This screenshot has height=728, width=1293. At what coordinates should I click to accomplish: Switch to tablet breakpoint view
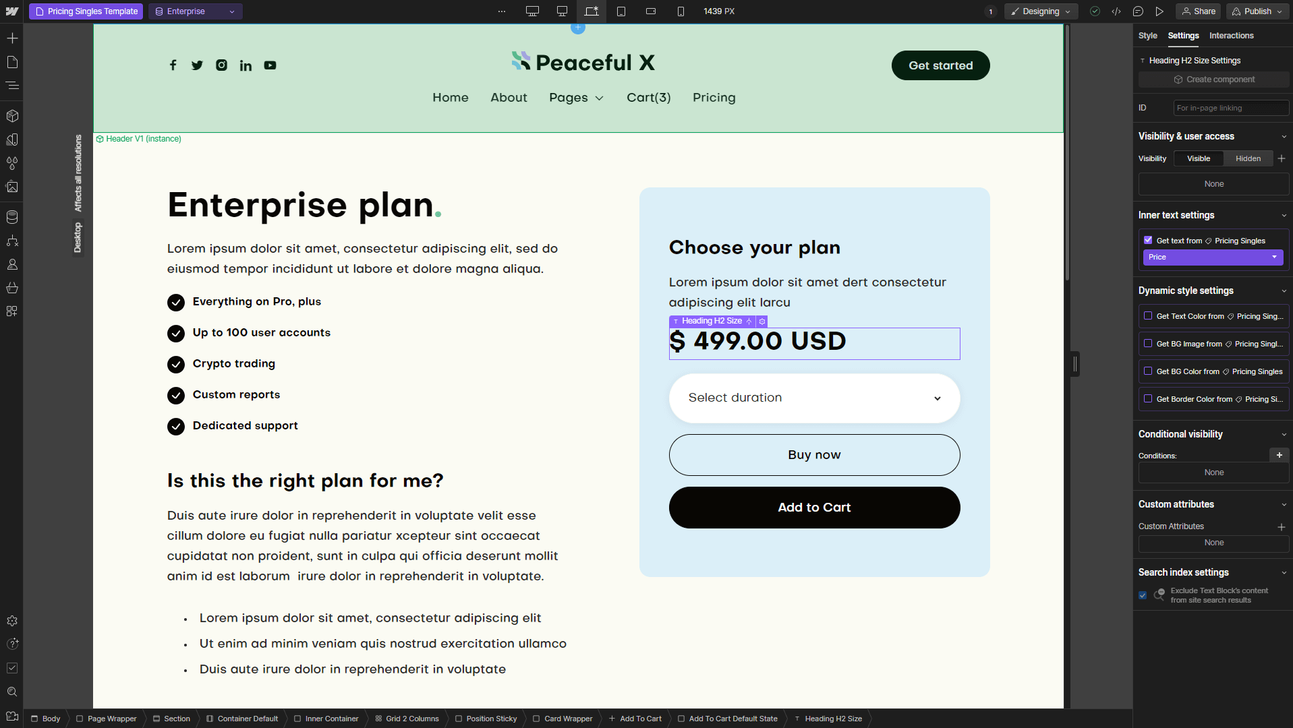[x=621, y=11]
